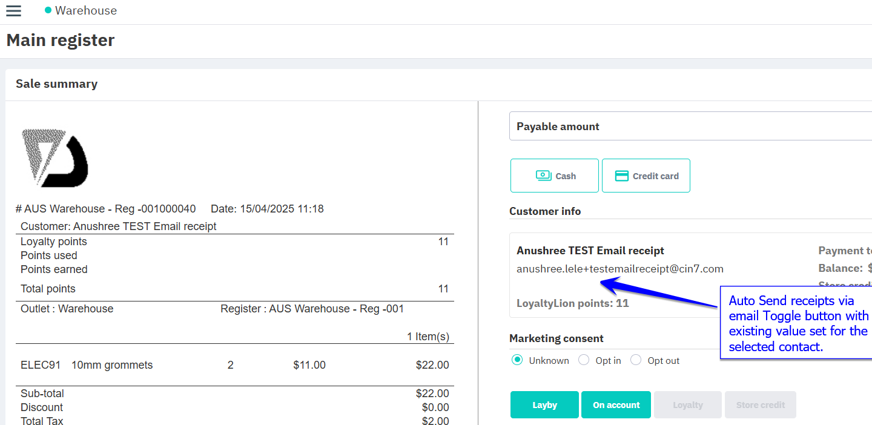The height and width of the screenshot is (425, 872).
Task: Click the On account button
Action: pyautogui.click(x=616, y=405)
